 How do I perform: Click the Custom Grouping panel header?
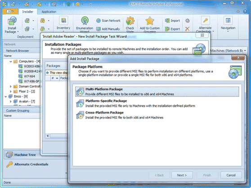pyautogui.click(x=22, y=110)
